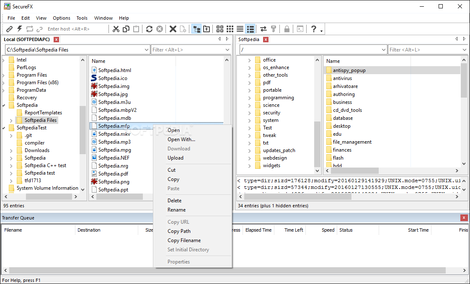Viewport: 470px width, 284px height.
Task: Open the local path dropdown
Action: pyautogui.click(x=146, y=50)
